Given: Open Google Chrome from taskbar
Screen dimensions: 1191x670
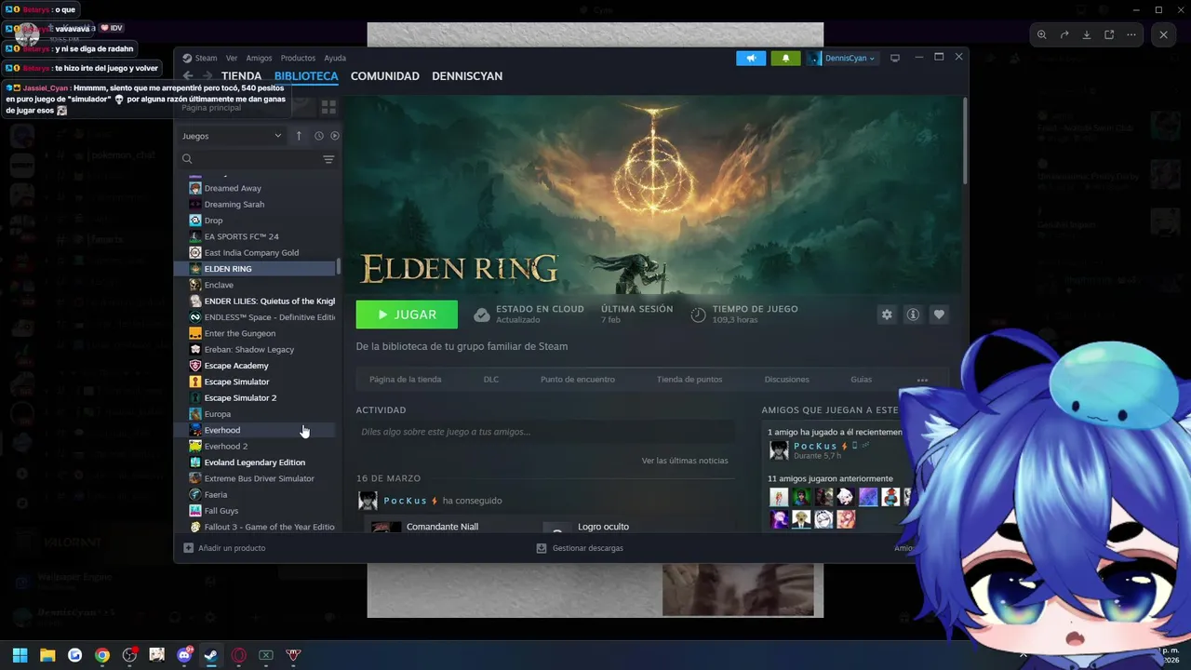Looking at the screenshot, I should pyautogui.click(x=102, y=655).
